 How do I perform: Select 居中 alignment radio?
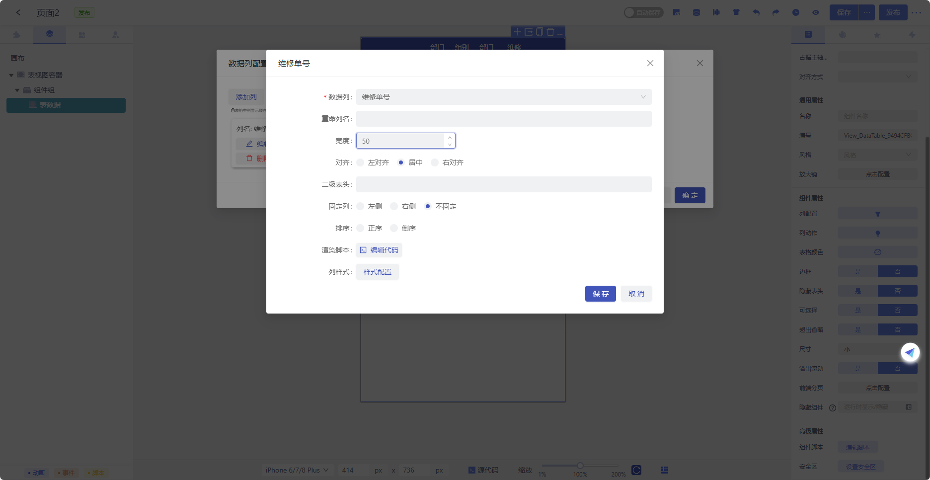tap(401, 162)
